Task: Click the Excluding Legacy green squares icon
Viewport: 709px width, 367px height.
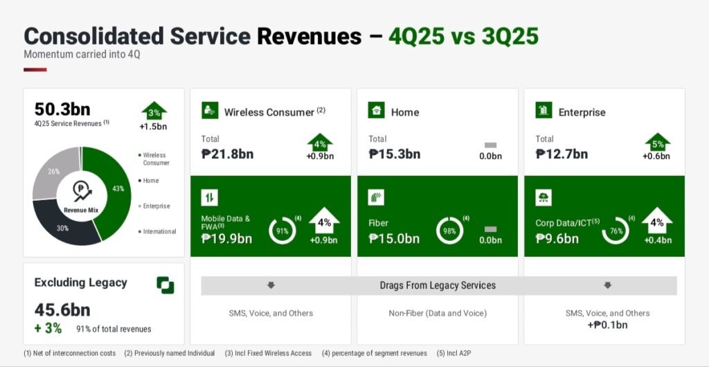Action: click(x=165, y=285)
